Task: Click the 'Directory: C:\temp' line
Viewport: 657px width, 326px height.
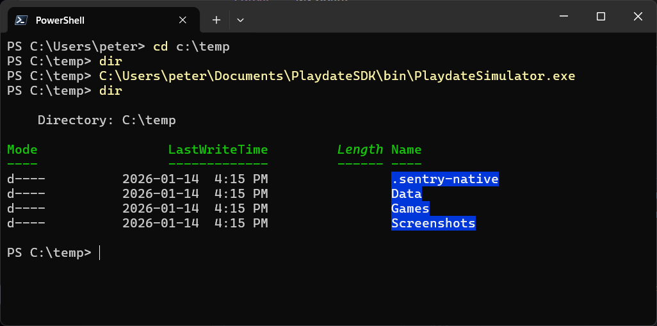Action: (106, 120)
